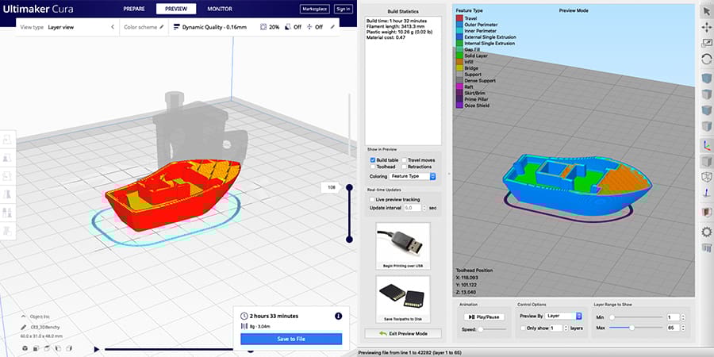Rename CE3_3DBenchy with the pencil icon
Screen dimensions: 714x357
[23, 327]
